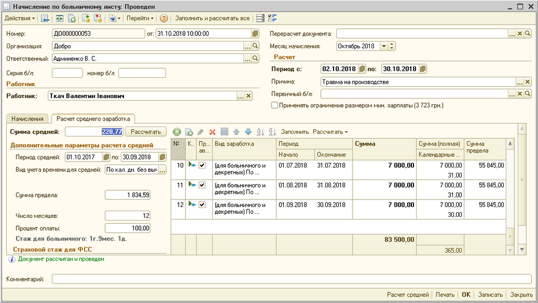Clear the Работник field with X icon

pos(249,96)
